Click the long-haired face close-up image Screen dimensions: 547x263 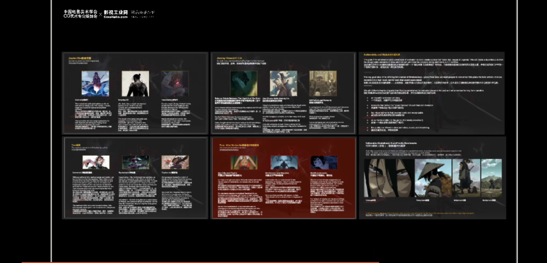[388, 177]
